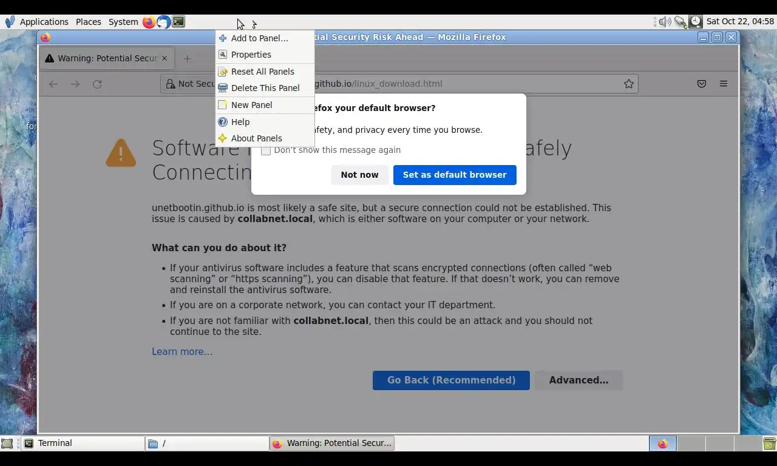Show the date and time calendar
This screenshot has width=777, height=466.
740,22
